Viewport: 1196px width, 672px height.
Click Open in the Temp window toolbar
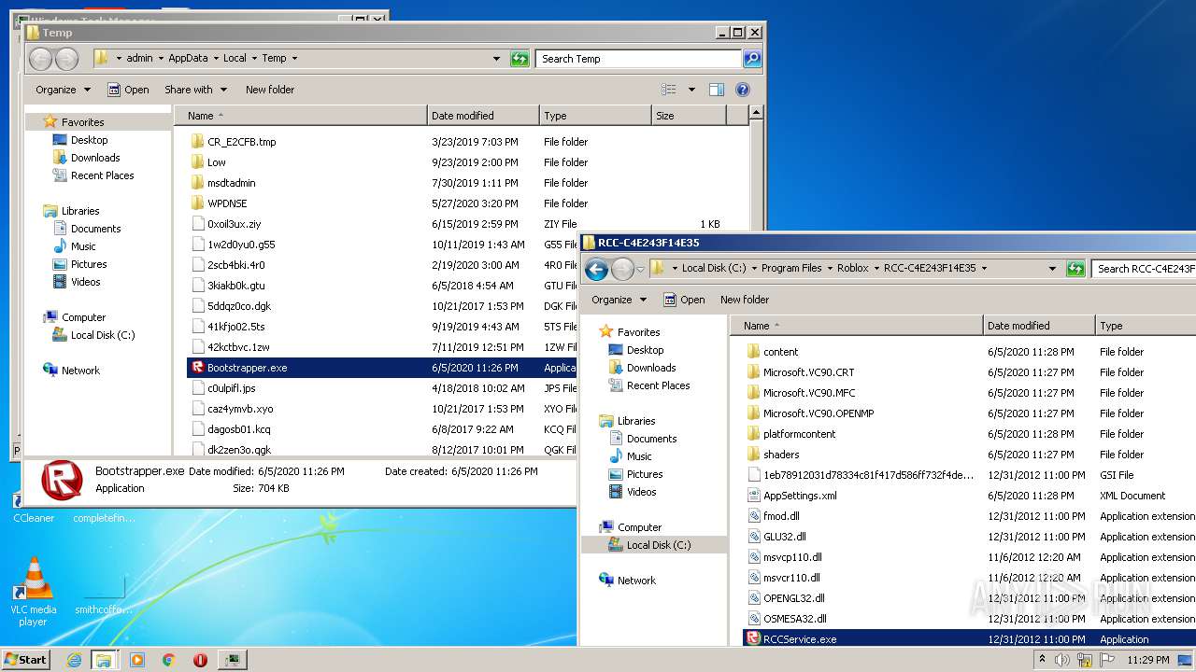point(129,90)
